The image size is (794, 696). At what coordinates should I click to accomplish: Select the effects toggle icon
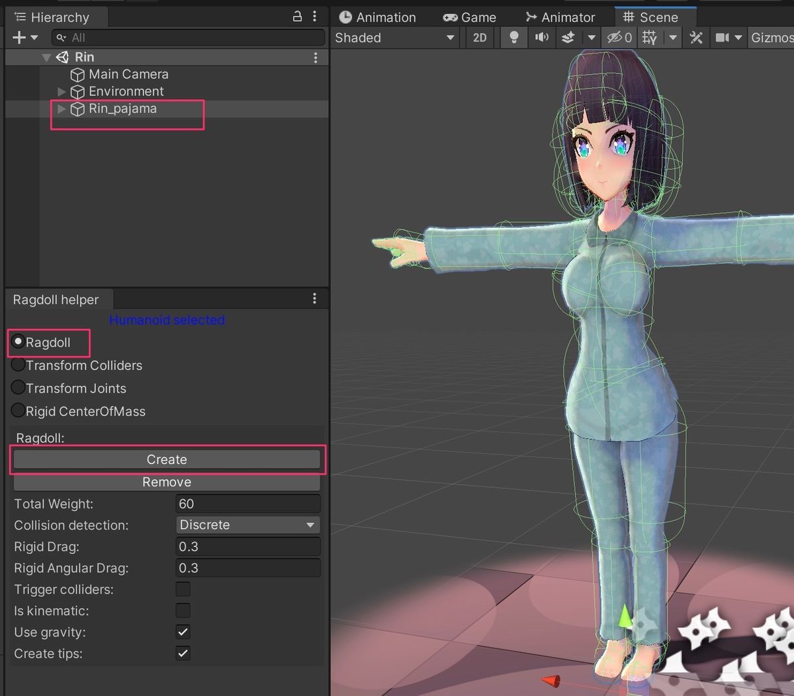tap(568, 38)
